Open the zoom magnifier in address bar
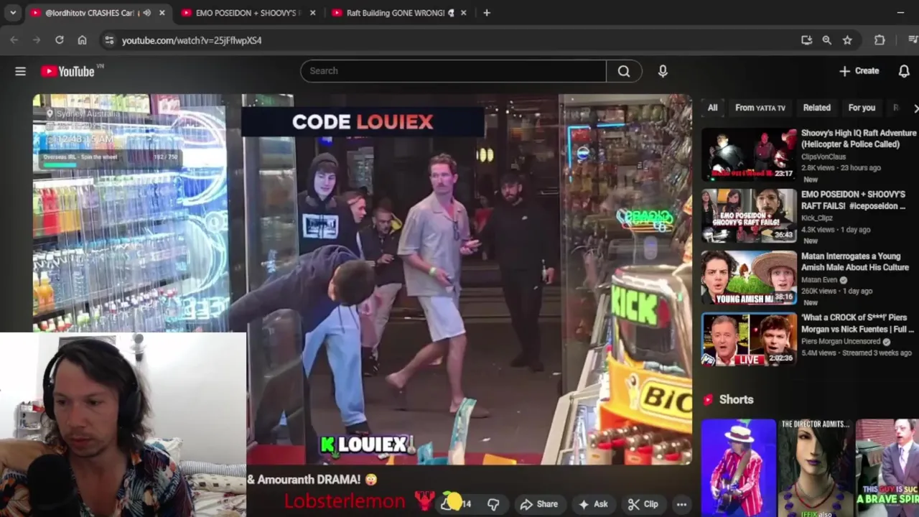This screenshot has width=919, height=517. coord(827,40)
